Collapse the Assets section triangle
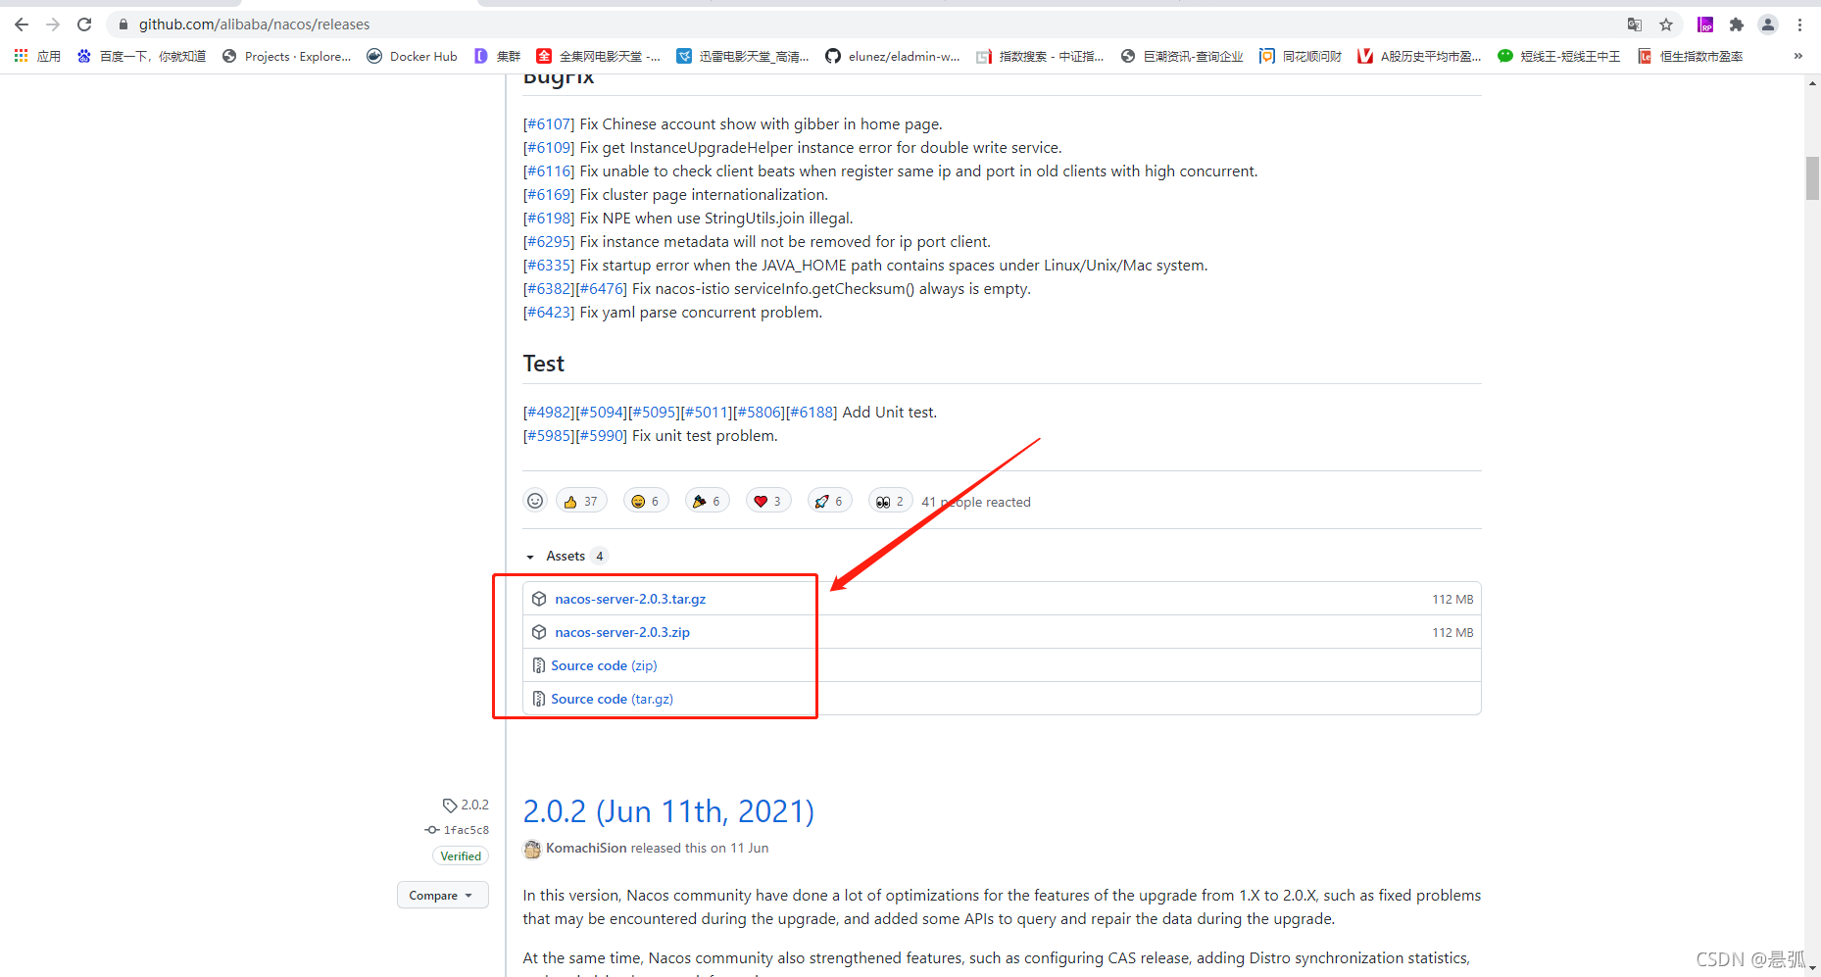The height and width of the screenshot is (977, 1821). tap(530, 557)
